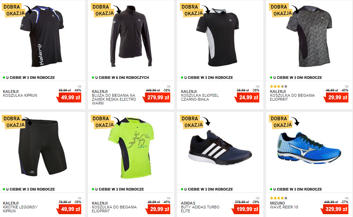Click the star rating of grey Elioprint shirt
The height and width of the screenshot is (217, 353).
click(279, 86)
